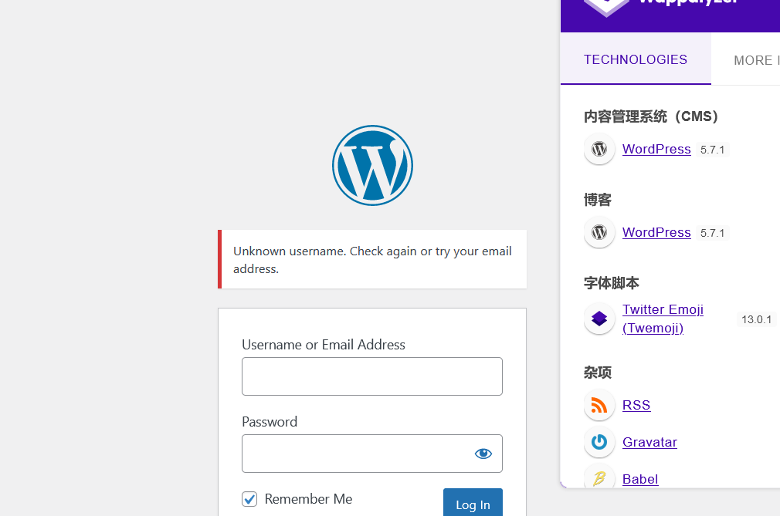The width and height of the screenshot is (780, 516).
Task: Click the orange RSS feed icon
Action: pyautogui.click(x=599, y=406)
